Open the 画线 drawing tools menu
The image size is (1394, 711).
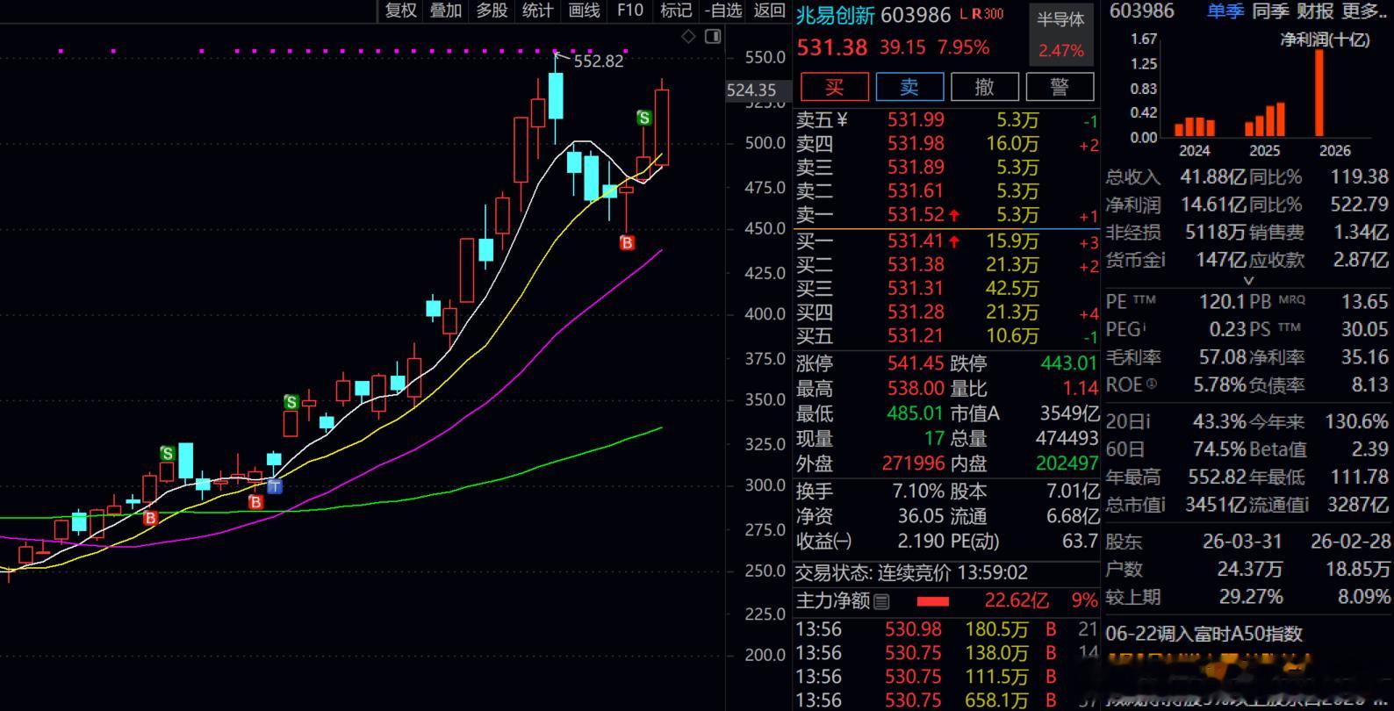pyautogui.click(x=584, y=11)
